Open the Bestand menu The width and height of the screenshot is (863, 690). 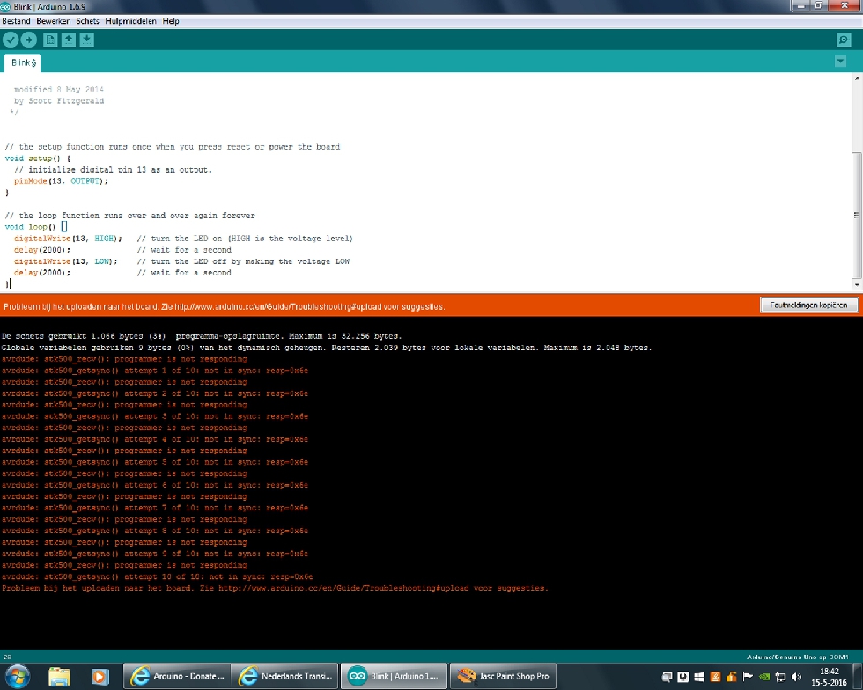16,21
